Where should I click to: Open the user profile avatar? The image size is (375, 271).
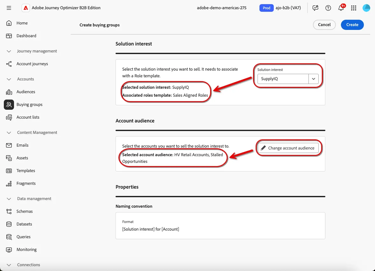pos(366,8)
